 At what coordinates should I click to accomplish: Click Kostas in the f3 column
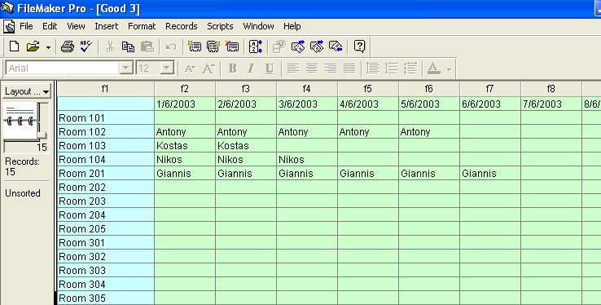[246, 146]
